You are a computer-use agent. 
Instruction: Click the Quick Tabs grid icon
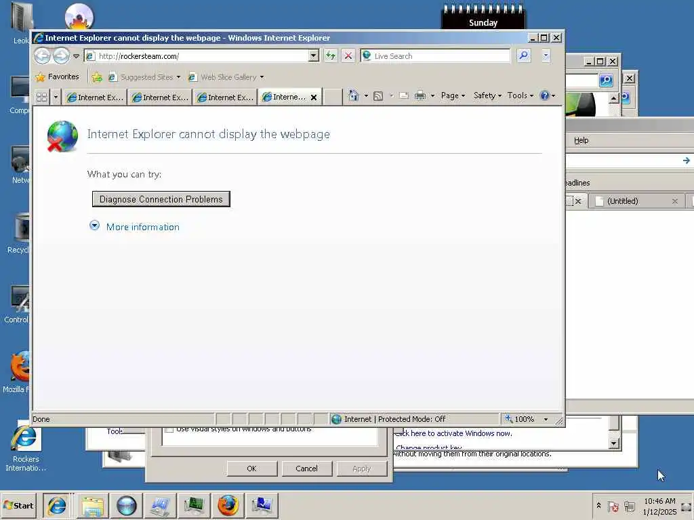42,97
